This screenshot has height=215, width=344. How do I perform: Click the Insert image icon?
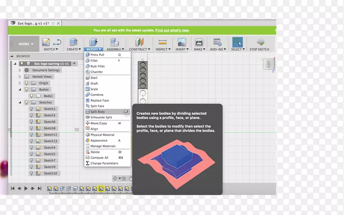(182, 42)
